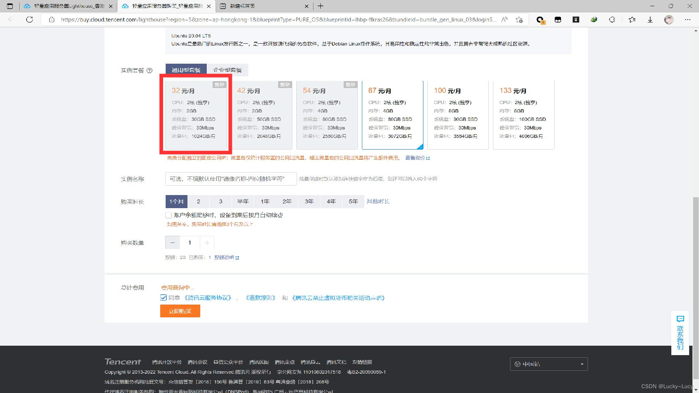
Task: Open 腾讯会议 footer link
Action: 197,362
